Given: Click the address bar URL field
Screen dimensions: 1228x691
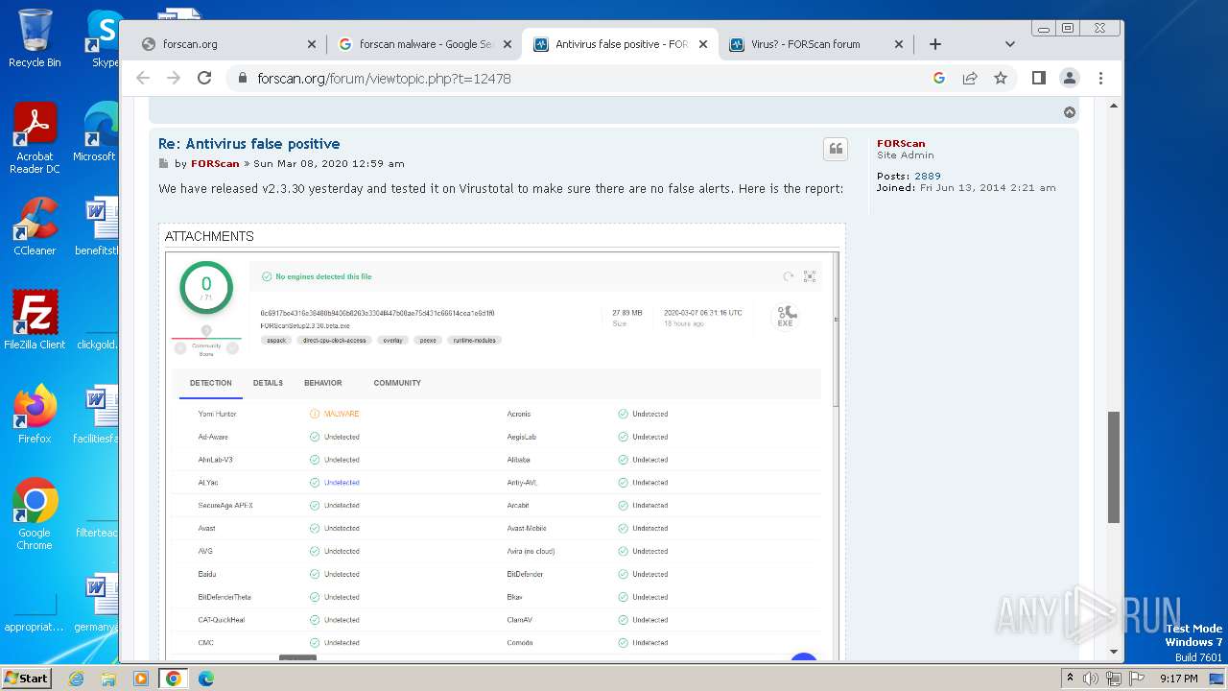Looking at the screenshot, I should pyautogui.click(x=576, y=78).
